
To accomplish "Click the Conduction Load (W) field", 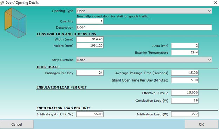I will pyautogui.click(x=185, y=100).
